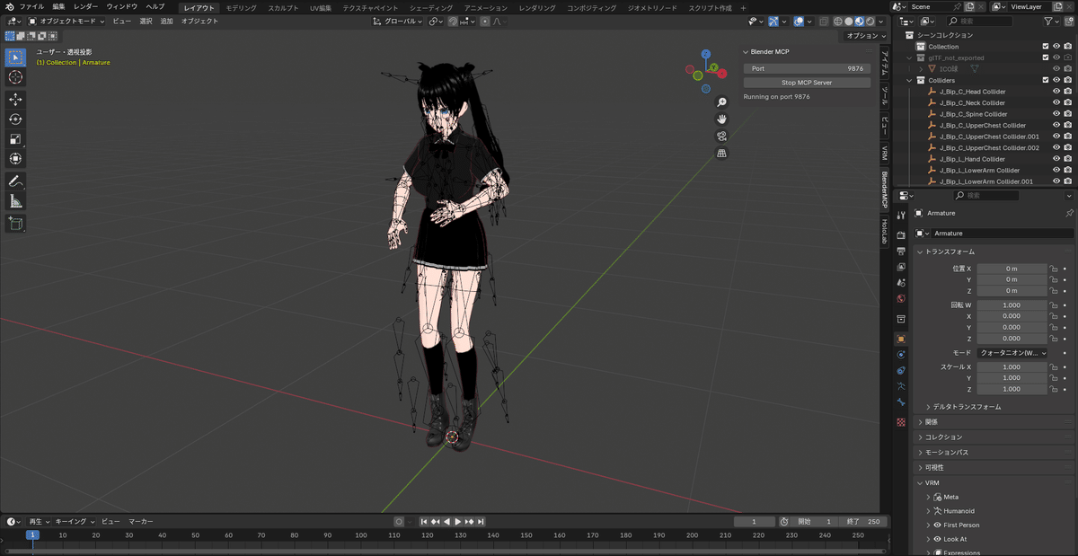Open the Object properties tab icon
The image size is (1078, 556).
901,339
